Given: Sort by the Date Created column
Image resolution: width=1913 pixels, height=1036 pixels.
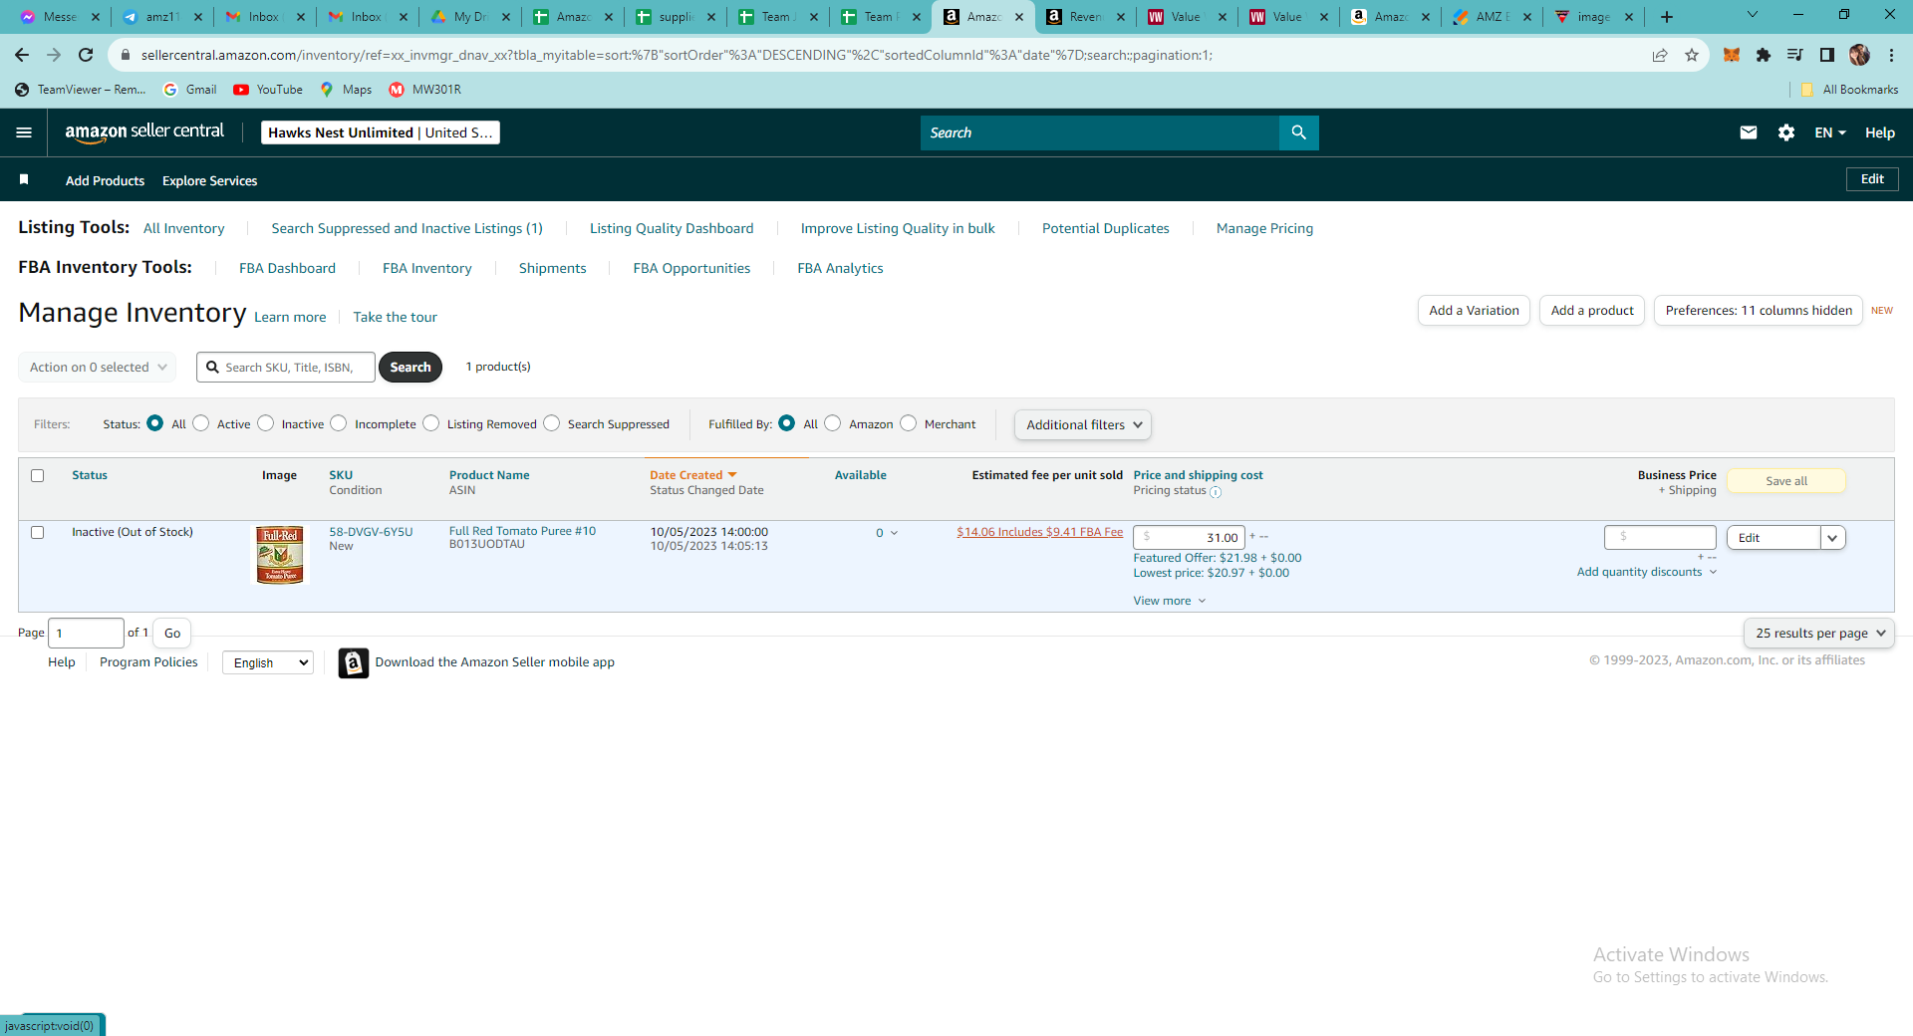Looking at the screenshot, I should click(x=692, y=475).
